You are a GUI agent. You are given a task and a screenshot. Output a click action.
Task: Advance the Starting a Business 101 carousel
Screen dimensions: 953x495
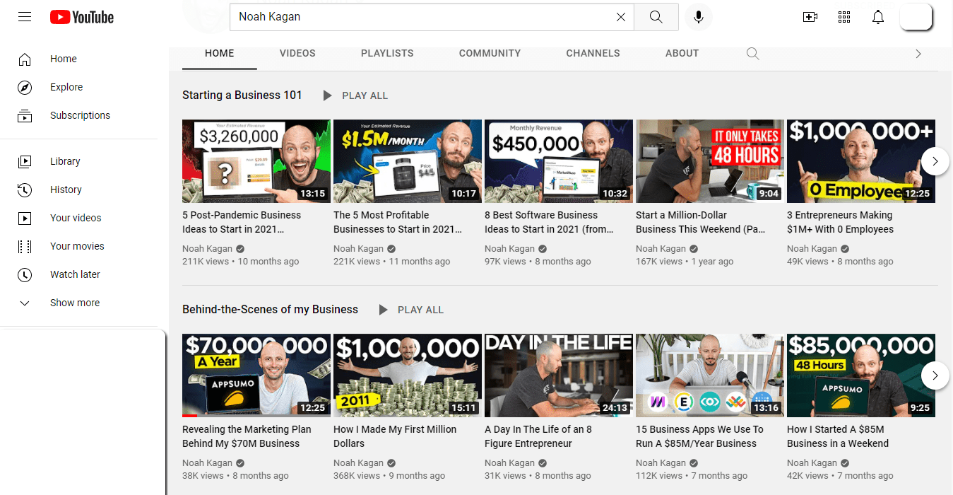935,161
